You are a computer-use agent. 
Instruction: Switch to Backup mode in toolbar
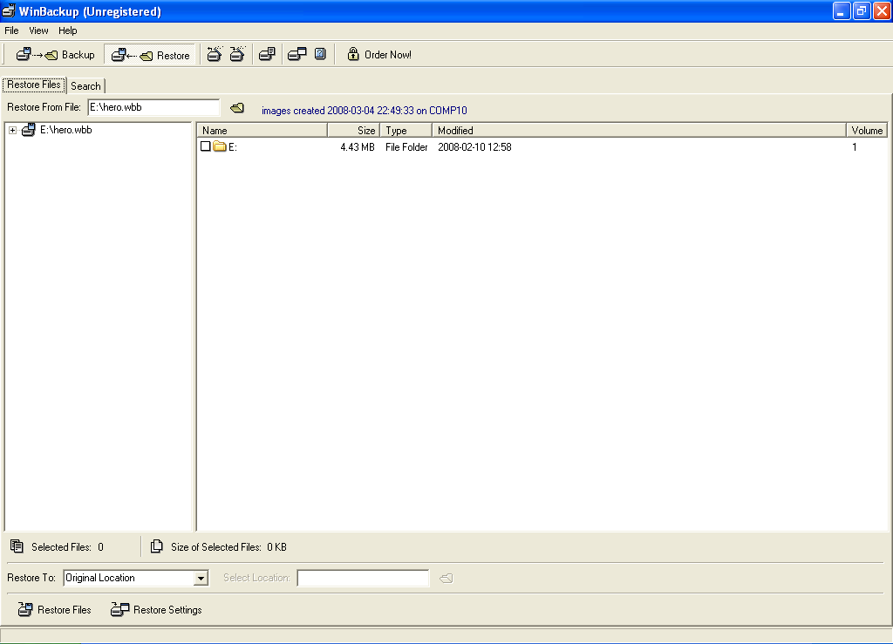55,55
